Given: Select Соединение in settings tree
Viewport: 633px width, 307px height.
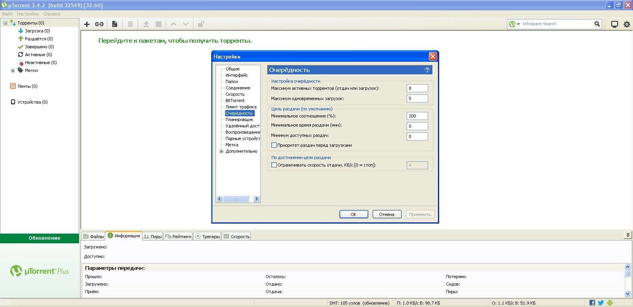Looking at the screenshot, I should click(238, 88).
